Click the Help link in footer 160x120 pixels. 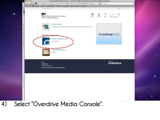(x=43, y=62)
